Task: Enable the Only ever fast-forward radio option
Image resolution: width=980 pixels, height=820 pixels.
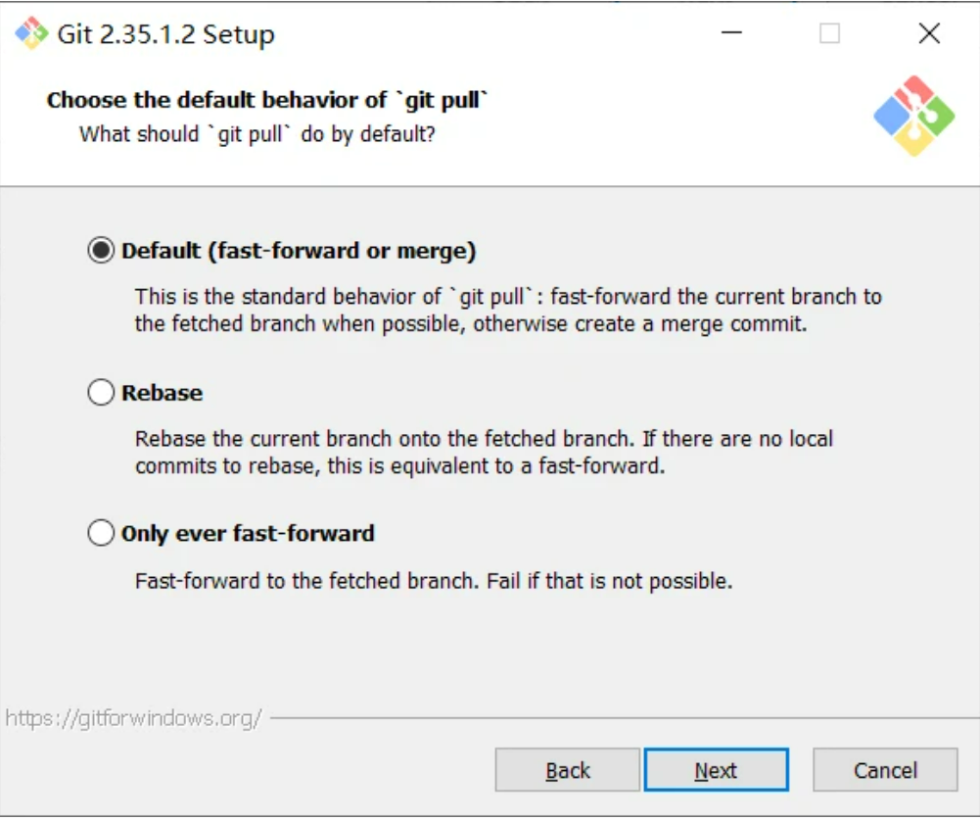Action: tap(101, 534)
